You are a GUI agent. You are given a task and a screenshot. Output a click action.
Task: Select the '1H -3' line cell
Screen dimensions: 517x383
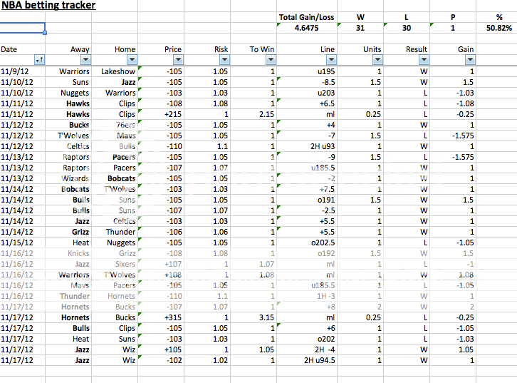tap(307, 296)
